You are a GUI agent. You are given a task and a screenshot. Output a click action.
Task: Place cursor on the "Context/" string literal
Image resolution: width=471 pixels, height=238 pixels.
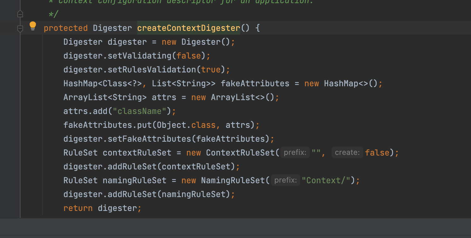[326, 180]
